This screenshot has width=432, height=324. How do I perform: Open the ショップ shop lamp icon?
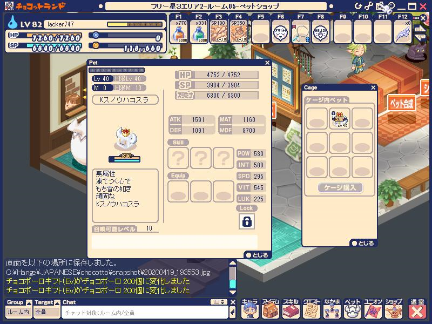coord(394,309)
